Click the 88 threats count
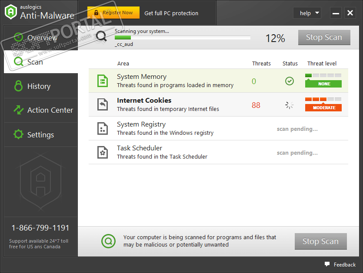 click(256, 105)
